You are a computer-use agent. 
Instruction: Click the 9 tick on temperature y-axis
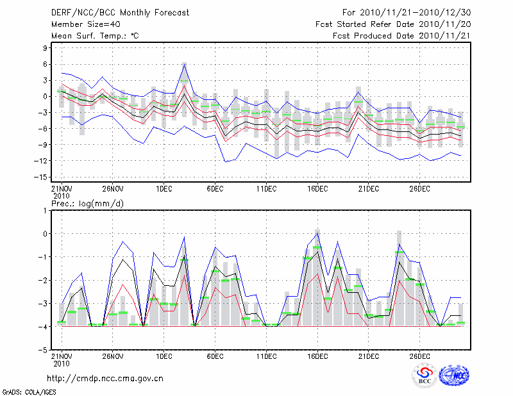pyautogui.click(x=46, y=48)
